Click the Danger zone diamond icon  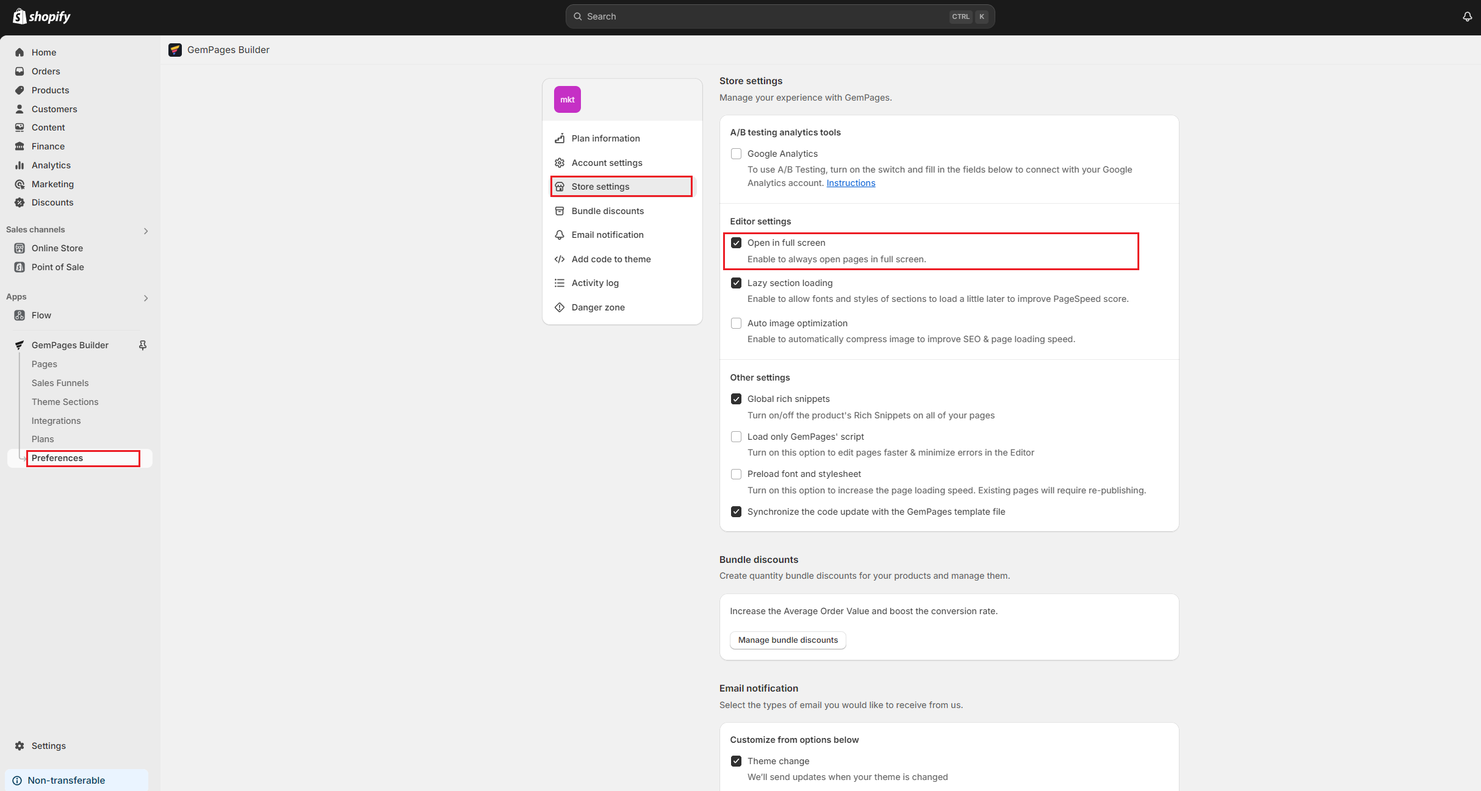pos(559,307)
